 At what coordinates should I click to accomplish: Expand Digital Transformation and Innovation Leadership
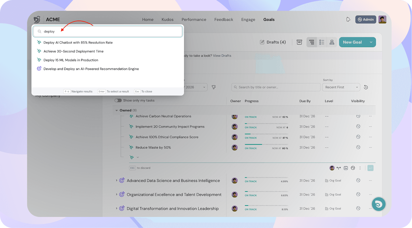(x=116, y=208)
